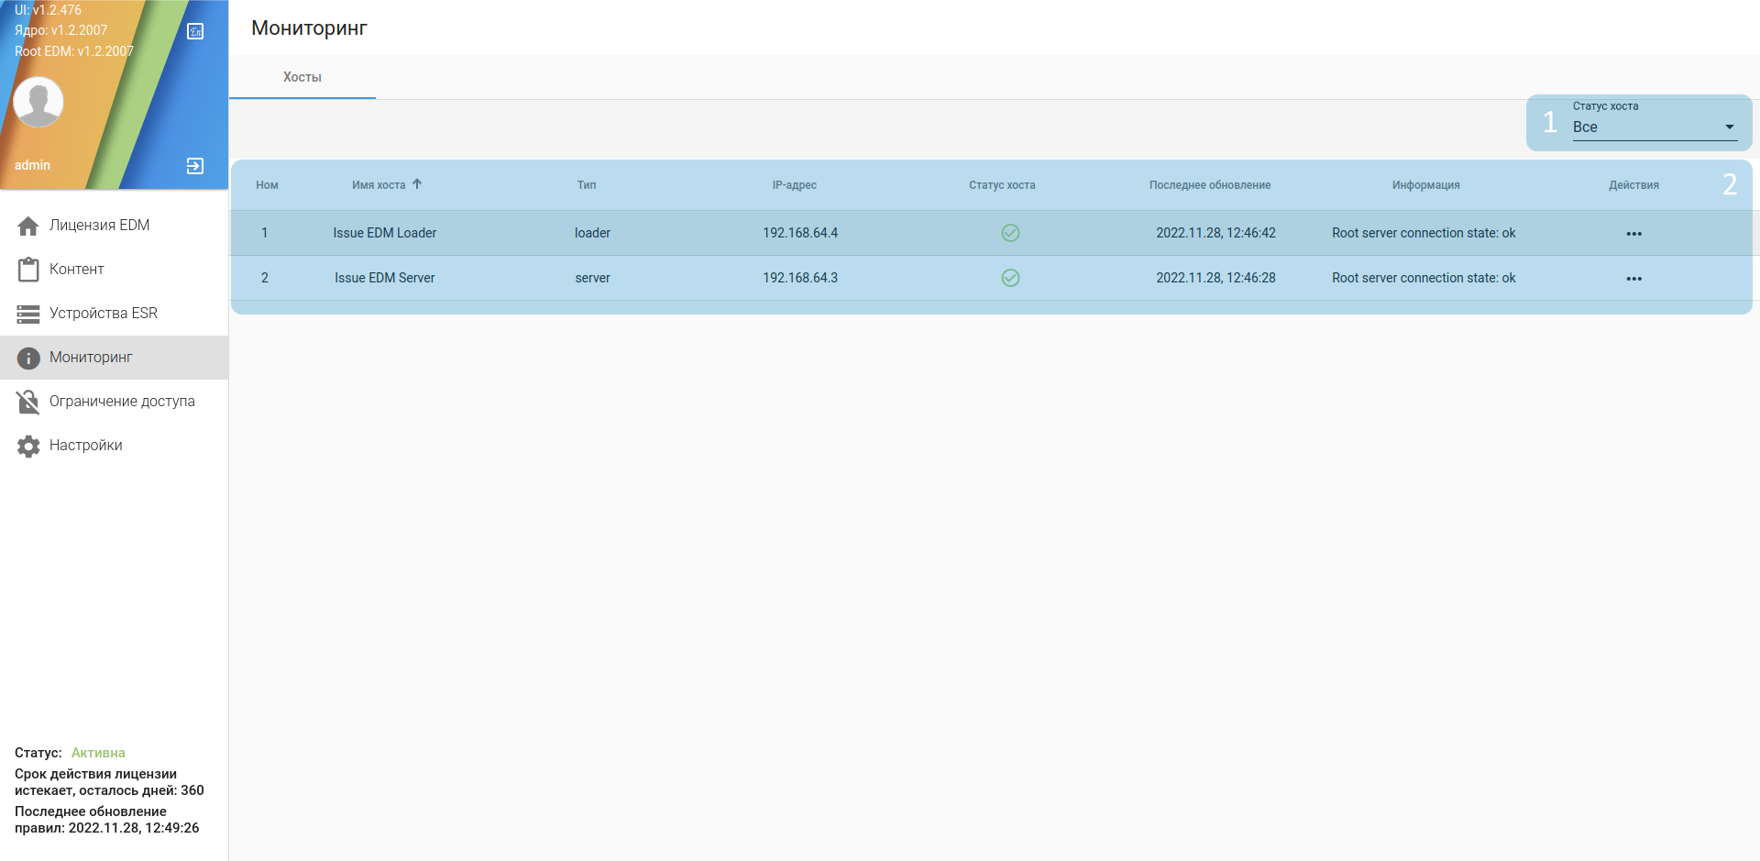Viewport: 1760px width, 861px height.
Task: Click timestamp 2022.11.28, 12:46:42
Action: tap(1215, 233)
